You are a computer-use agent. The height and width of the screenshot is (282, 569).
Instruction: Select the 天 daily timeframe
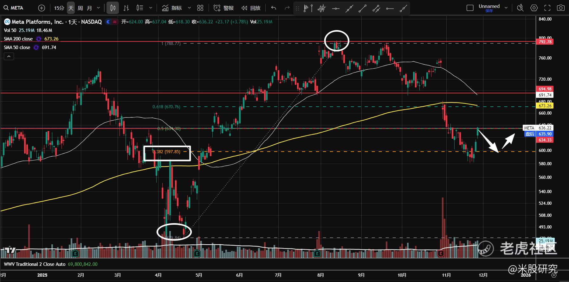tap(71, 8)
